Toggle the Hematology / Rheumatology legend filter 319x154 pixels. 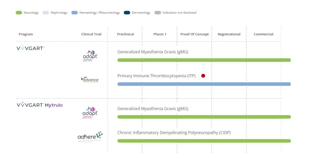click(x=96, y=13)
